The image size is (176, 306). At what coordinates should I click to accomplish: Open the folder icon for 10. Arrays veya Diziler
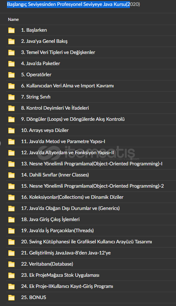[11, 130]
